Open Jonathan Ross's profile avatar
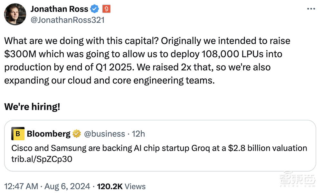 click(x=15, y=14)
